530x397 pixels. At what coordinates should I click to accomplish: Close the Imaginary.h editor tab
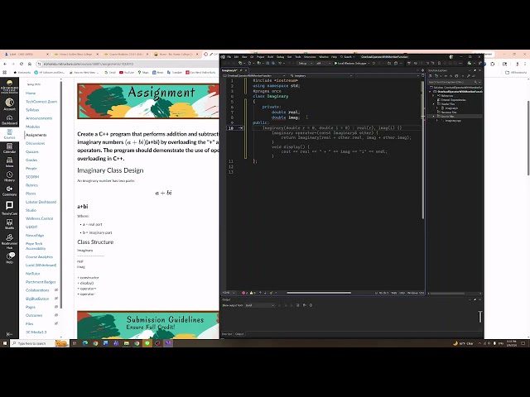(246, 70)
